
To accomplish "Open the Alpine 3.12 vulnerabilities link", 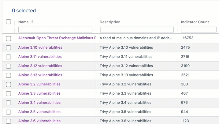I will click(x=40, y=66).
